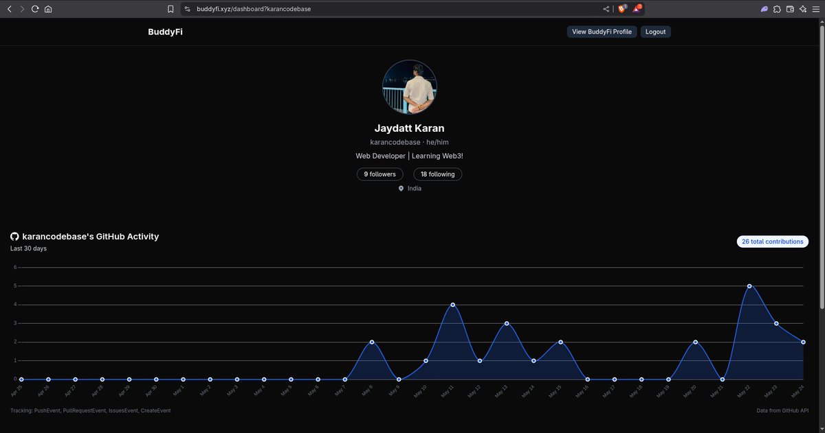The image size is (825, 433).
Task: Click the 9 followers badge
Action: [379, 174]
